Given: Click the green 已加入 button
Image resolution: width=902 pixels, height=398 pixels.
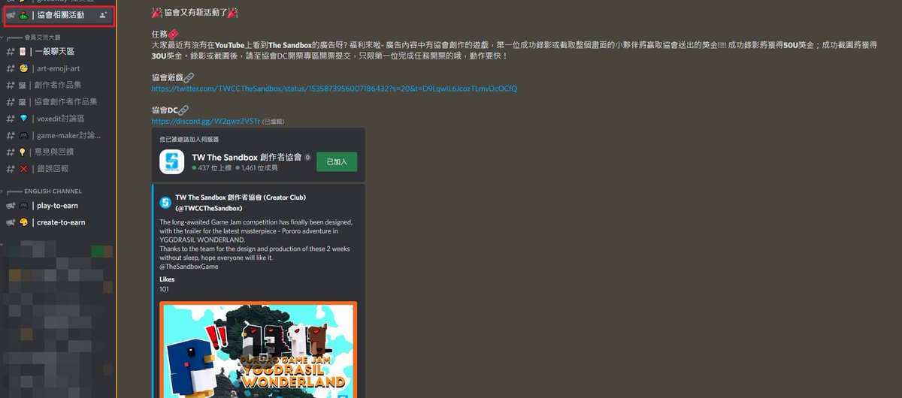Looking at the screenshot, I should 337,161.
